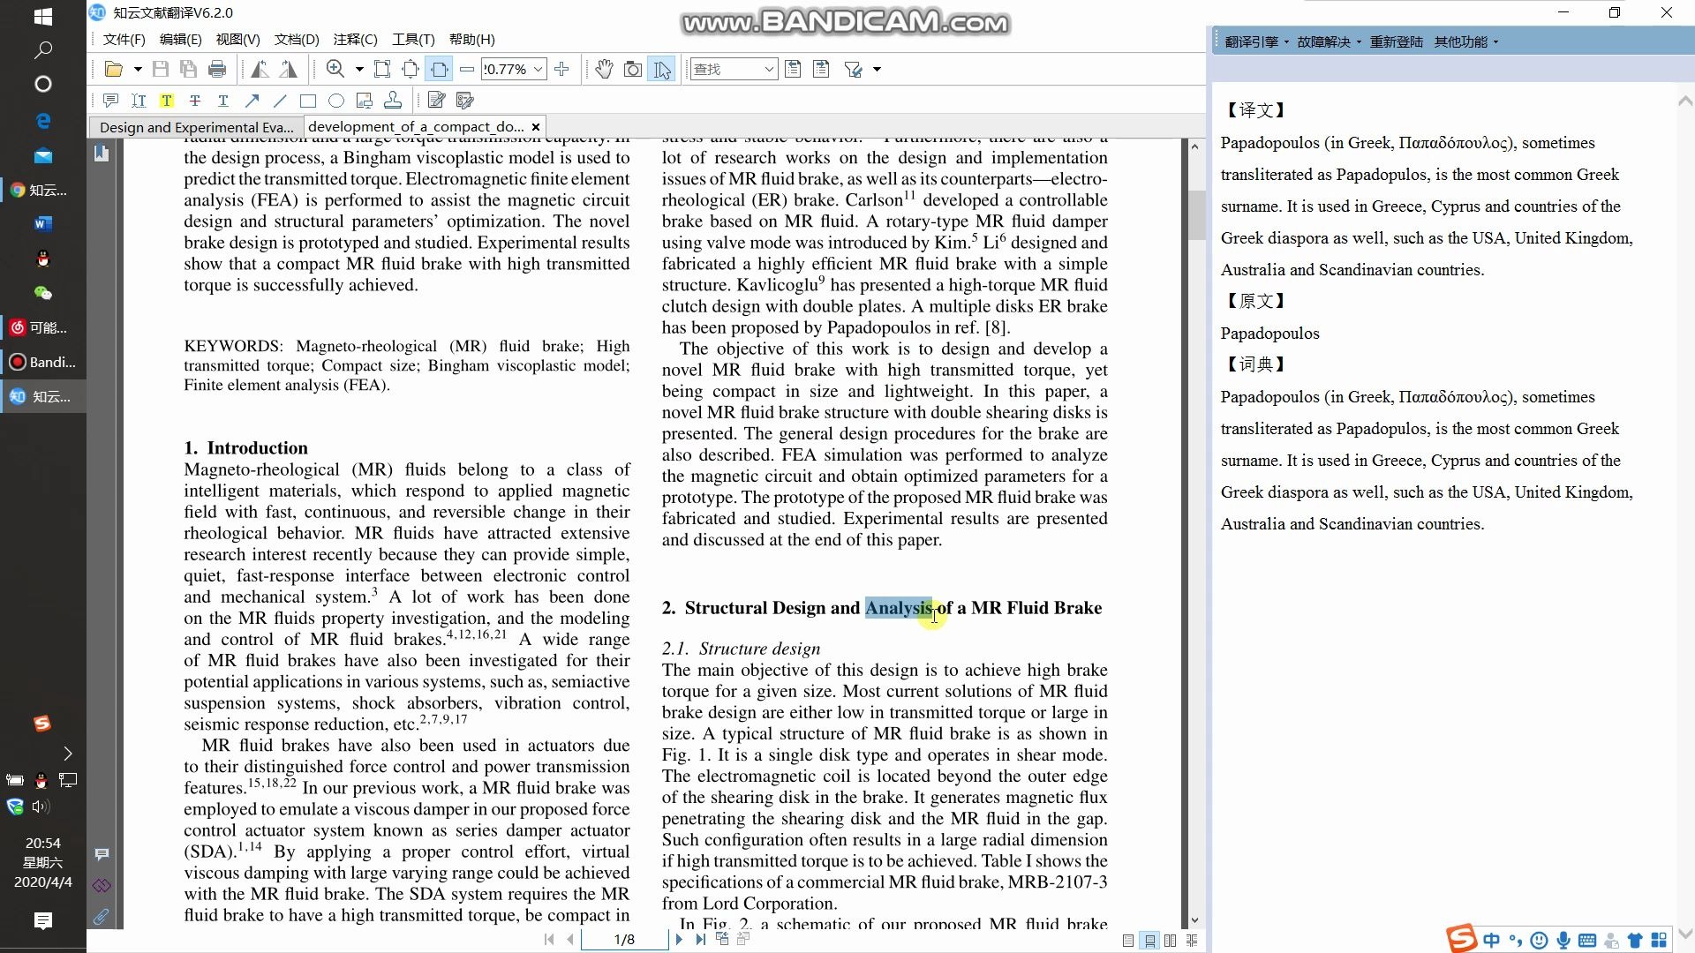The height and width of the screenshot is (953, 1695).
Task: Open the annotation properties checklist tool
Action: [x=464, y=101]
